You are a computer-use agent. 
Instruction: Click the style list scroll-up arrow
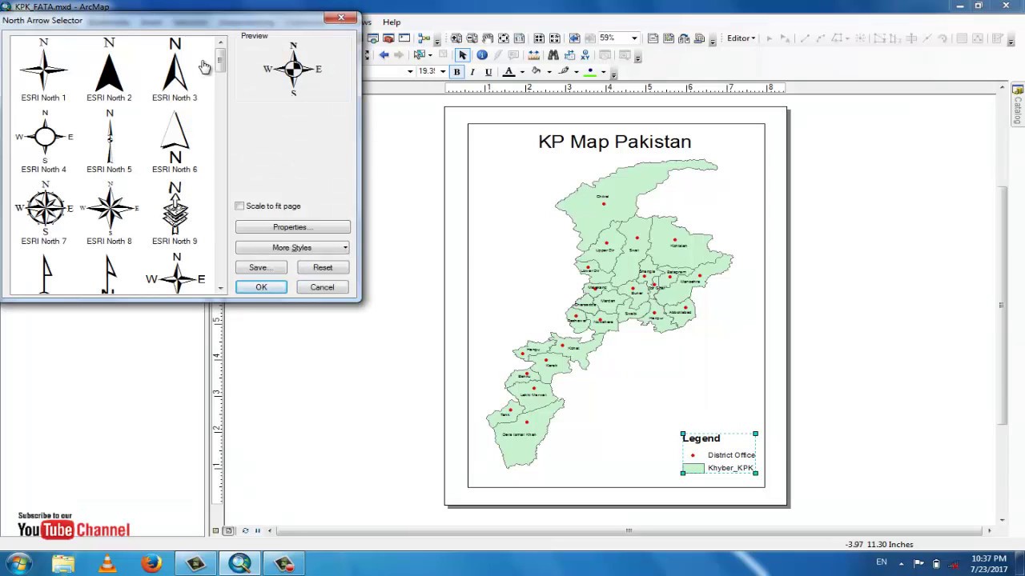221,40
